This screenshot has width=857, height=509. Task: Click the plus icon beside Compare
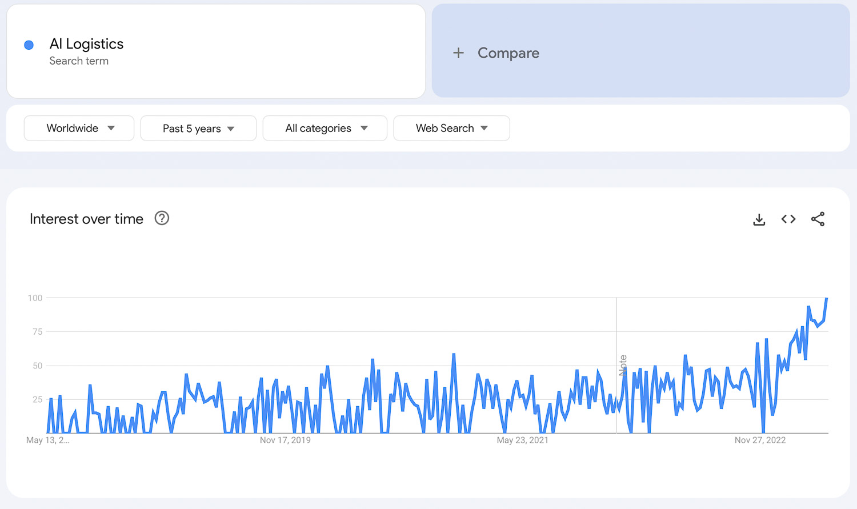pyautogui.click(x=458, y=53)
